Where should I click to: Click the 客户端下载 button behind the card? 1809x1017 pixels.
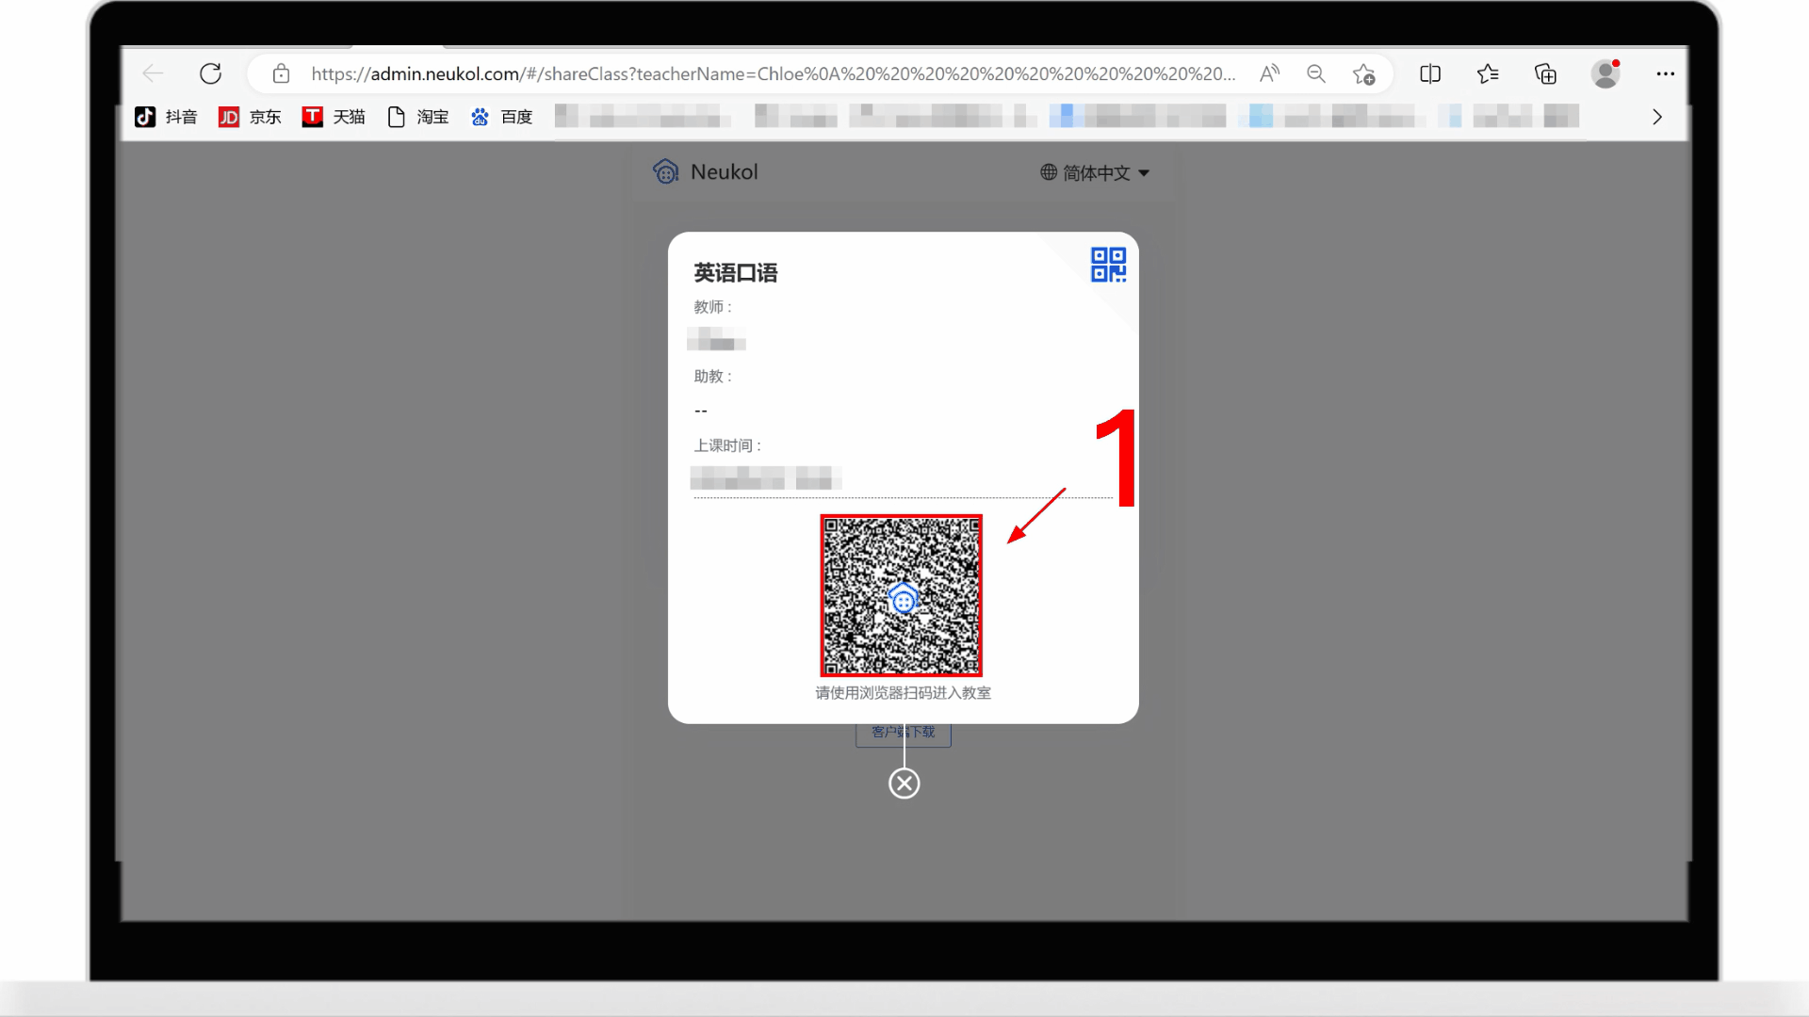pos(904,734)
